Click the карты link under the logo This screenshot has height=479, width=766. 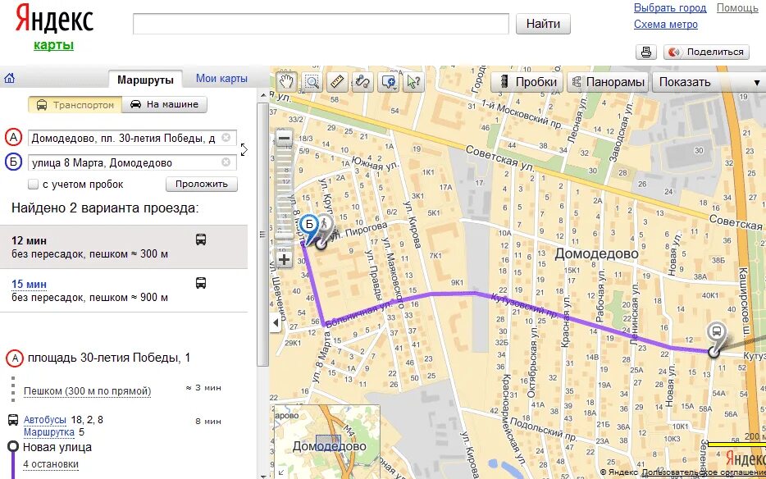pyautogui.click(x=54, y=45)
